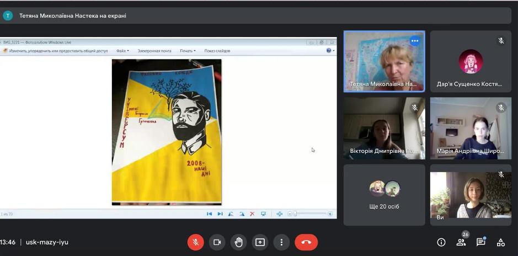Click the Электронная почта menu item
Image resolution: width=518 pixels, height=256 pixels.
coord(154,51)
